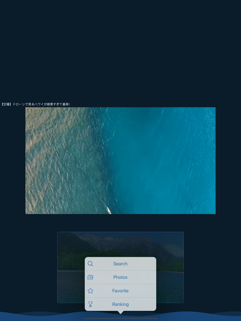Viewport: 241px width, 321px height.
Task: Open the Photos menu entry
Action: click(x=120, y=277)
